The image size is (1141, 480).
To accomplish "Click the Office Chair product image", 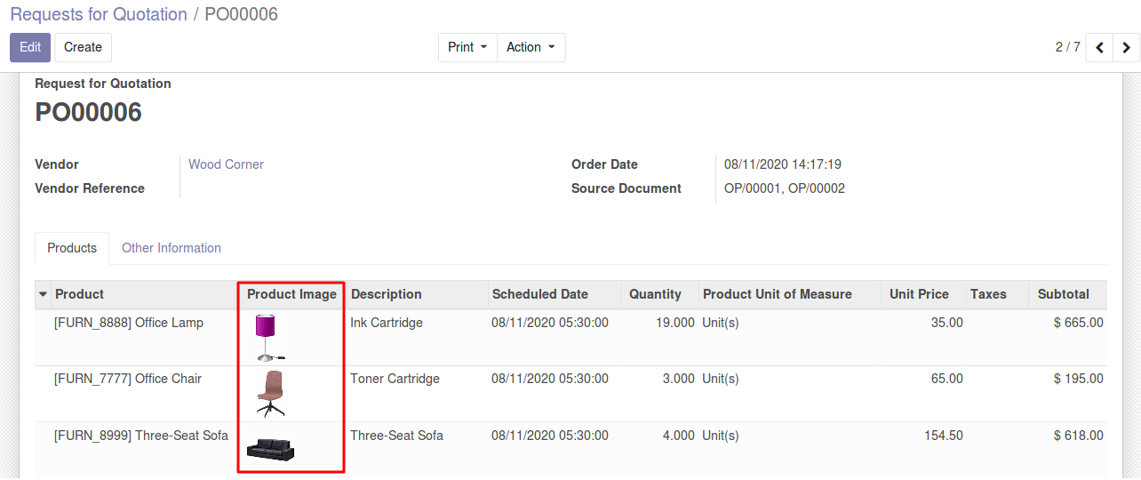I will pyautogui.click(x=270, y=394).
